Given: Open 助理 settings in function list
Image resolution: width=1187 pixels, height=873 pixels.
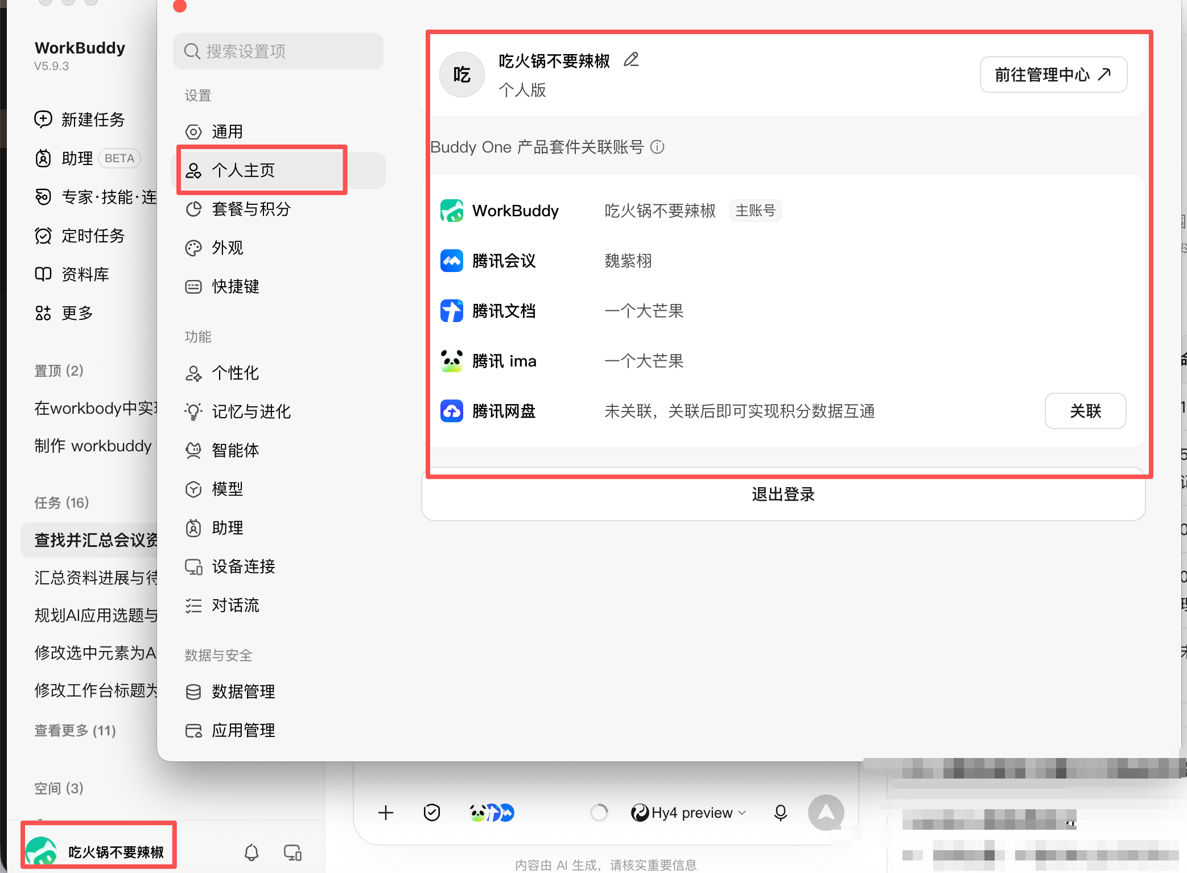Looking at the screenshot, I should coord(278,528).
